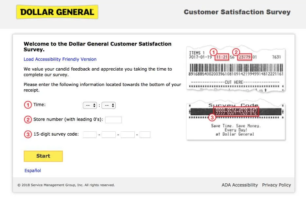The width and height of the screenshot is (306, 200).
Task: Open the Load Accessibility Friendly Version link
Action: (x=60, y=59)
